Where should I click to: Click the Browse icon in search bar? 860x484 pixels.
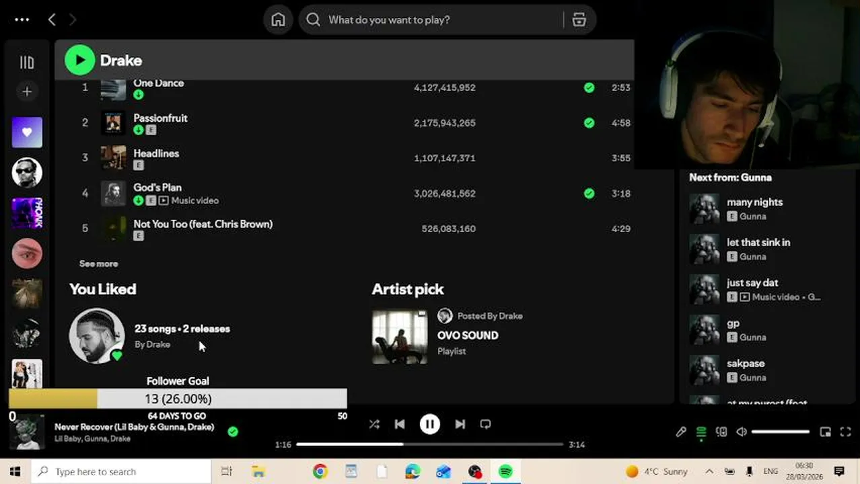tap(579, 19)
